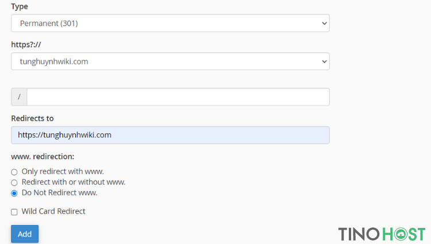Expand the tunghuynhwiki.com domain dropdown
431x244 pixels.
click(170, 61)
